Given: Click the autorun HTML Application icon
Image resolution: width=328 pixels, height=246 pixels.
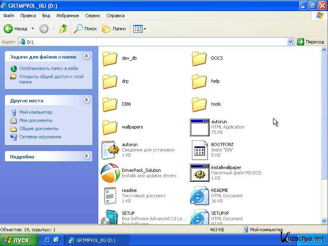Looking at the screenshot, I should [199, 127].
